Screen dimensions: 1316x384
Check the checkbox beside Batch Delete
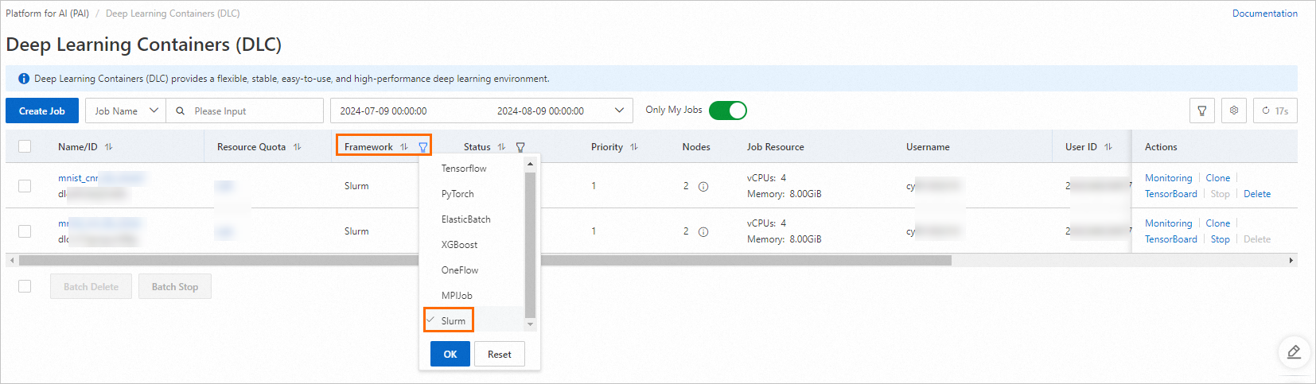(25, 286)
